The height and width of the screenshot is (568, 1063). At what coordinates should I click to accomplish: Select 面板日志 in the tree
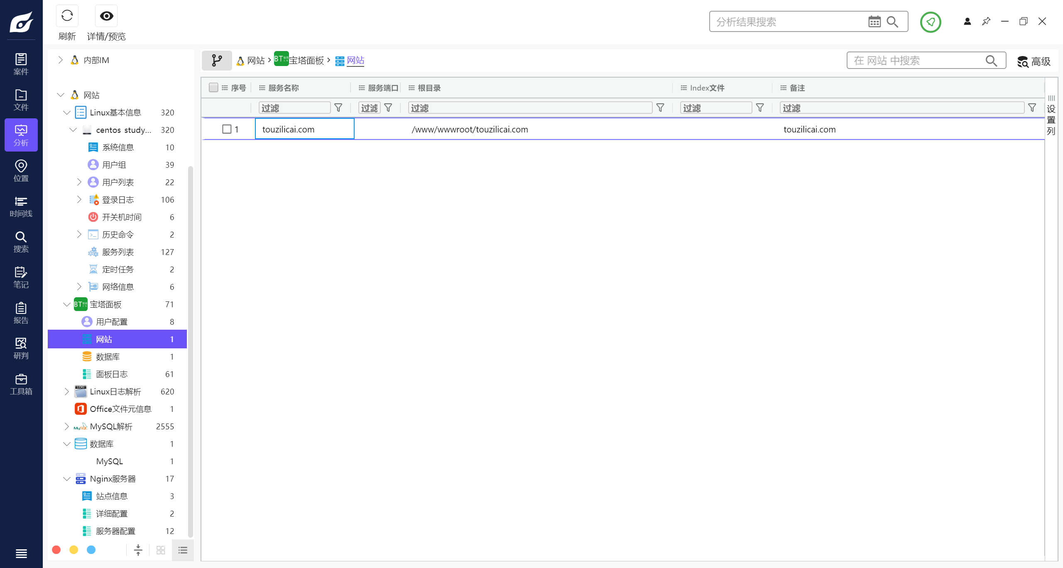[x=112, y=374]
